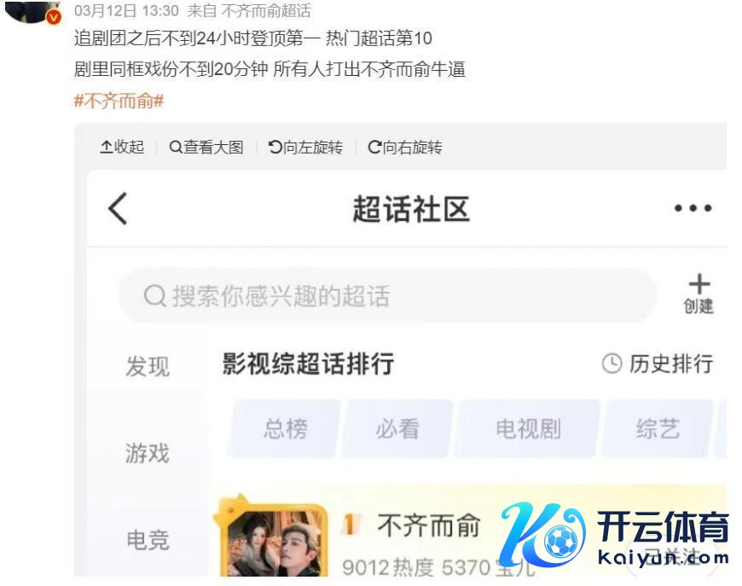Viewport: 742px width, 586px height.
Task: Choose 电竞 in the left sidebar
Action: [148, 540]
